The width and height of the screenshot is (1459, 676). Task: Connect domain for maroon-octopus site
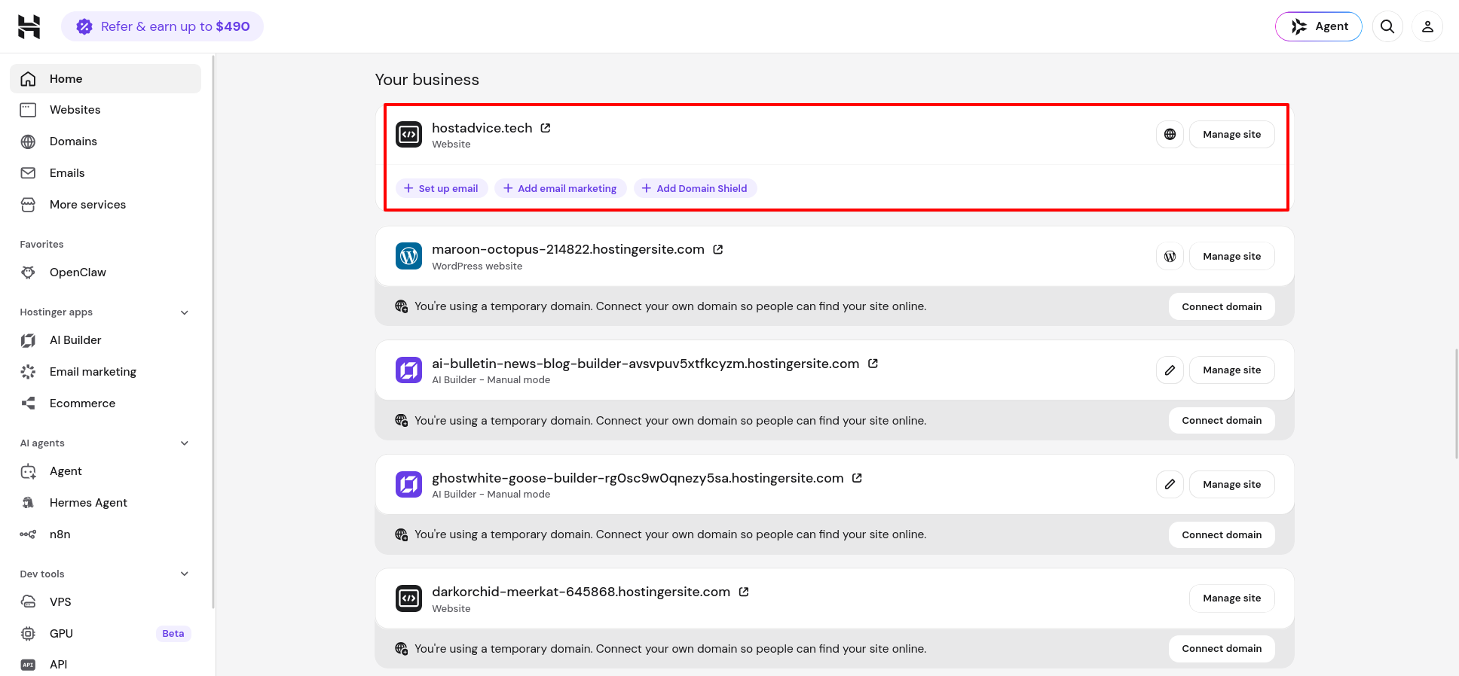[1222, 306]
